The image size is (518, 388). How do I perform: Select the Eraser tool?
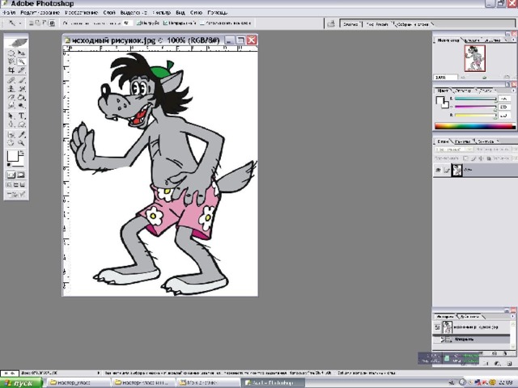tap(11, 97)
